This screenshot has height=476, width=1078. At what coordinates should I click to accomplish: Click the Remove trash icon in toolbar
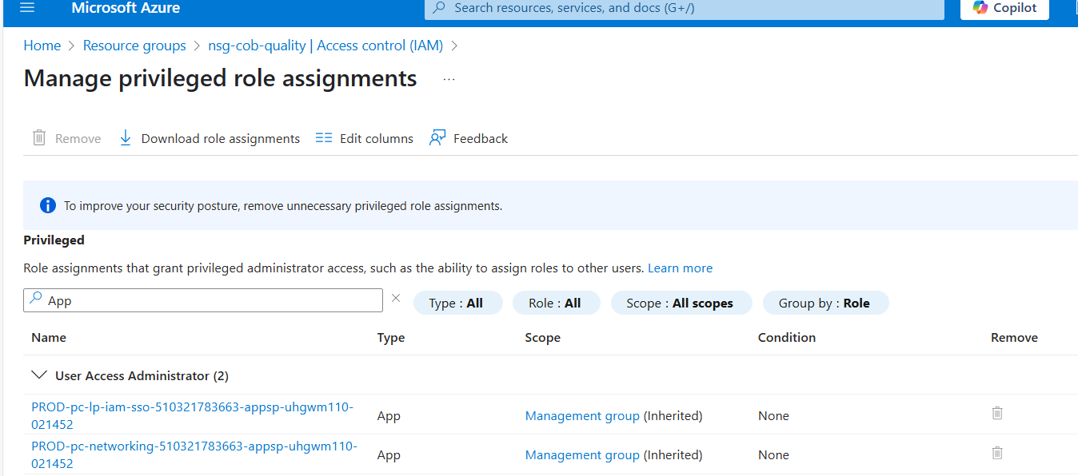[x=39, y=138]
